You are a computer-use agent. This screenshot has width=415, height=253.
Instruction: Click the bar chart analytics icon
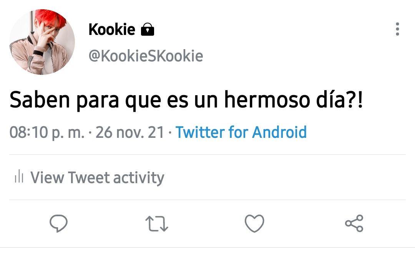click(19, 177)
